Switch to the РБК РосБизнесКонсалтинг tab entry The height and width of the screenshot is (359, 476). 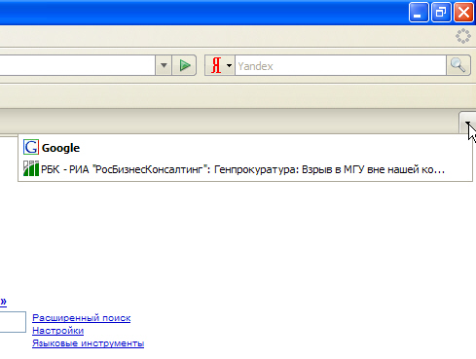pyautogui.click(x=245, y=169)
